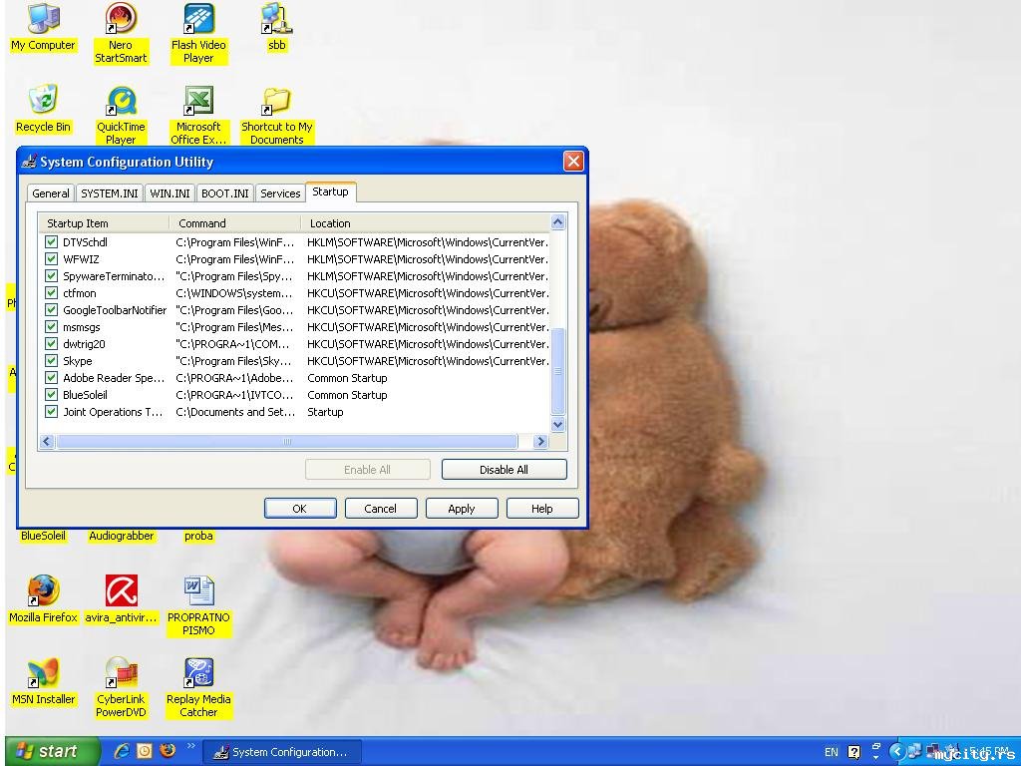Switch to the Services tab
This screenshot has width=1021, height=766.
[280, 193]
